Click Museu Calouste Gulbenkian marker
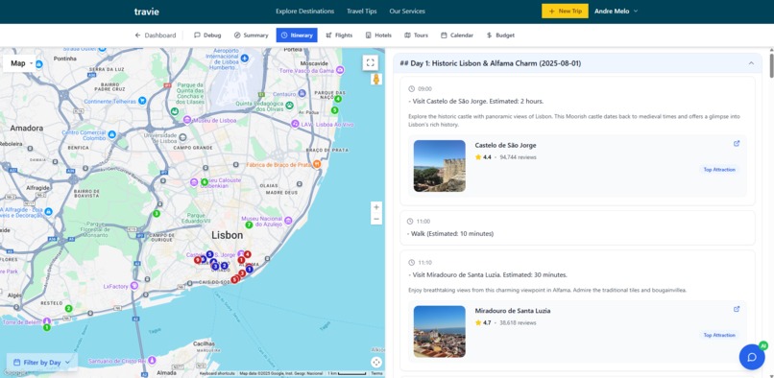The height and width of the screenshot is (378, 774). point(194,182)
